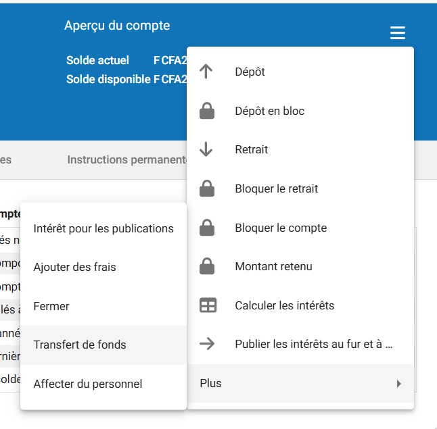This screenshot has width=437, height=429.
Task: Click the right arrow Publier les intérêts icon
Action: (207, 344)
